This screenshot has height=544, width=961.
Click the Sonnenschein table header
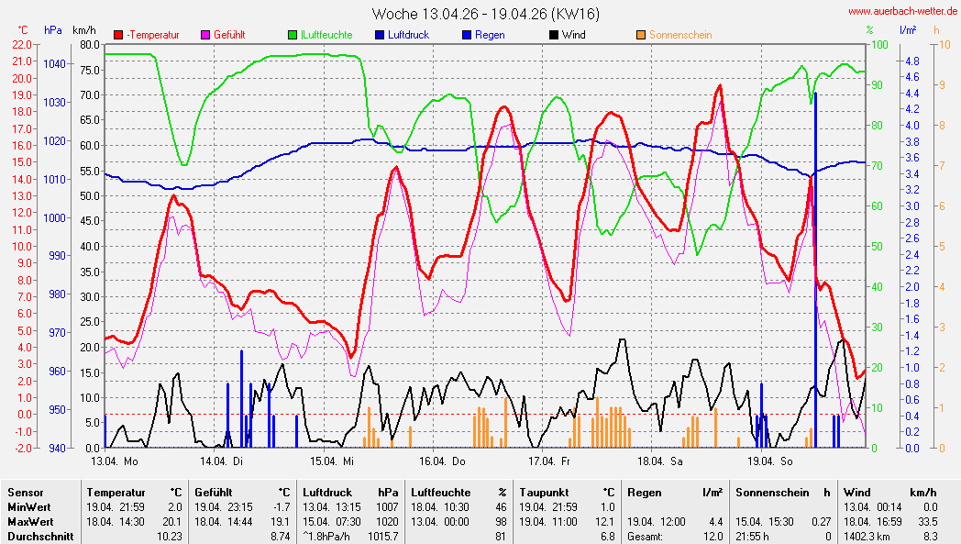coord(768,493)
